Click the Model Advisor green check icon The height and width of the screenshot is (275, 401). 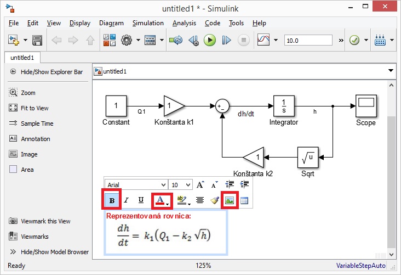[354, 40]
